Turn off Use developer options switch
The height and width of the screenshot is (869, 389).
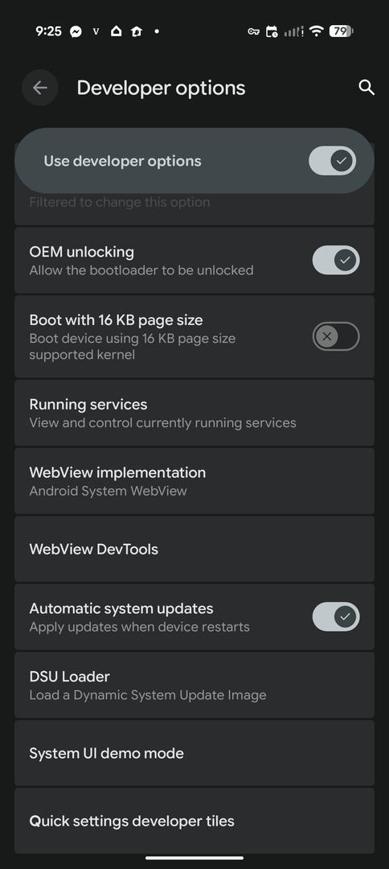pos(332,161)
